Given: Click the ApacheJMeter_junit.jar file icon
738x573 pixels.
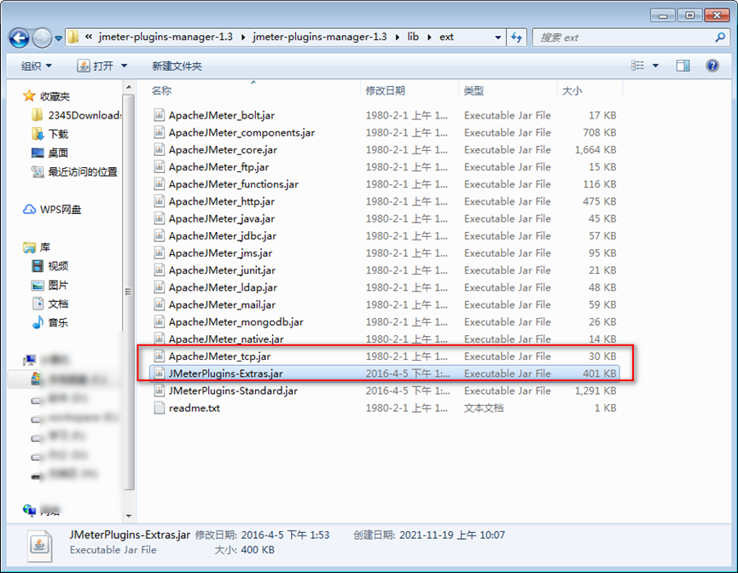Looking at the screenshot, I should coord(159,270).
